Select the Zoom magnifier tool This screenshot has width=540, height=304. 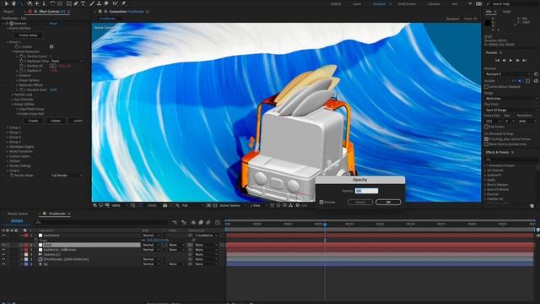[21, 3]
